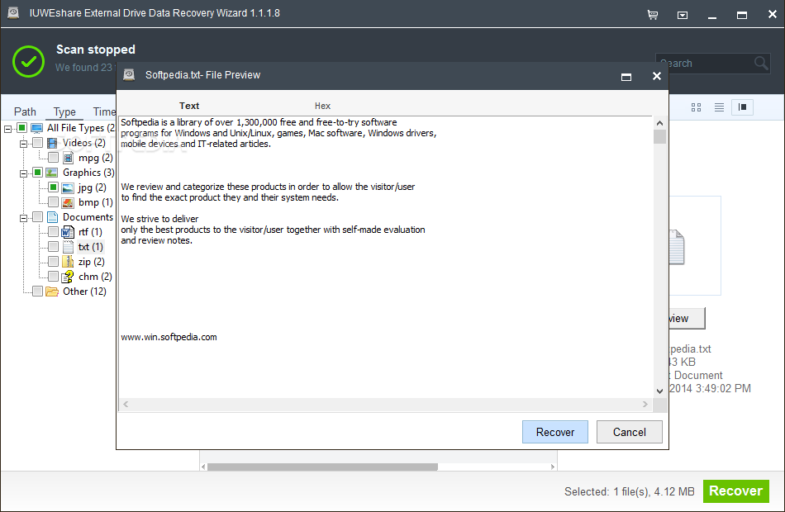Viewport: 785px width, 512px height.
Task: Click the www.win.softpedia.com text line
Action: pos(169,337)
